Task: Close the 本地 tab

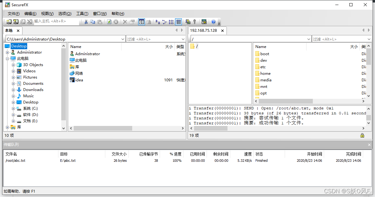Action: tap(18, 31)
